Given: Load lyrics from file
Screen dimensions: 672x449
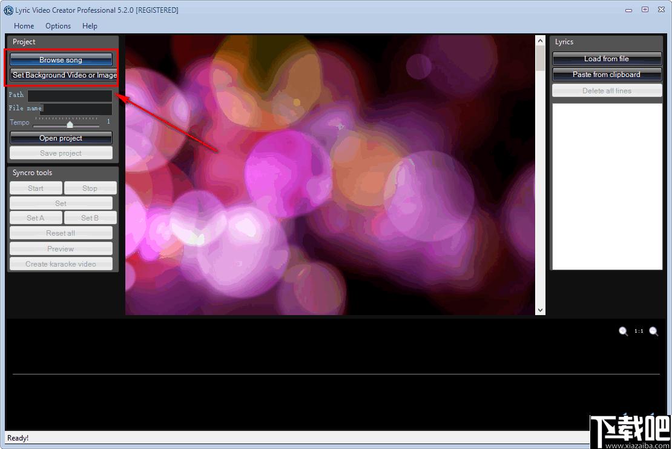Looking at the screenshot, I should click(x=607, y=59).
